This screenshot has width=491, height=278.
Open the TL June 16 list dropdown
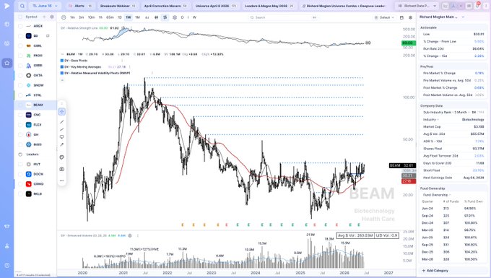pos(45,6)
